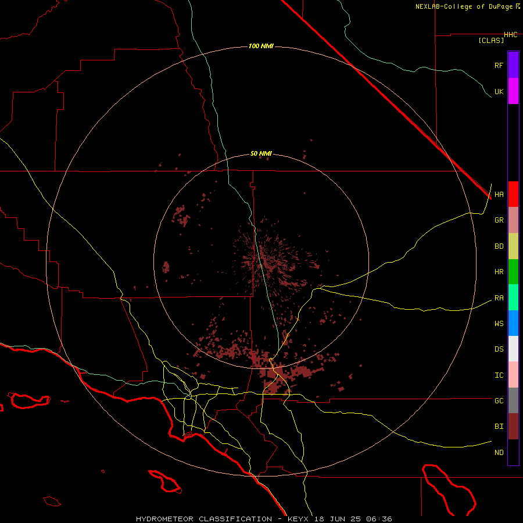
Task: Select the DS legend label
Action: click(x=499, y=349)
